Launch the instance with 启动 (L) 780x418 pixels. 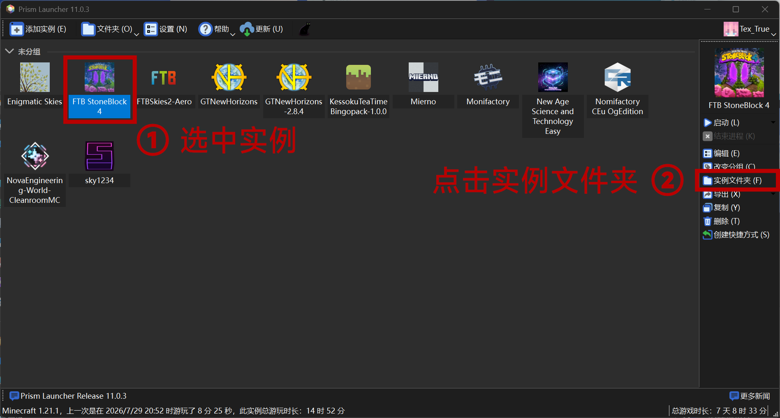tap(722, 123)
